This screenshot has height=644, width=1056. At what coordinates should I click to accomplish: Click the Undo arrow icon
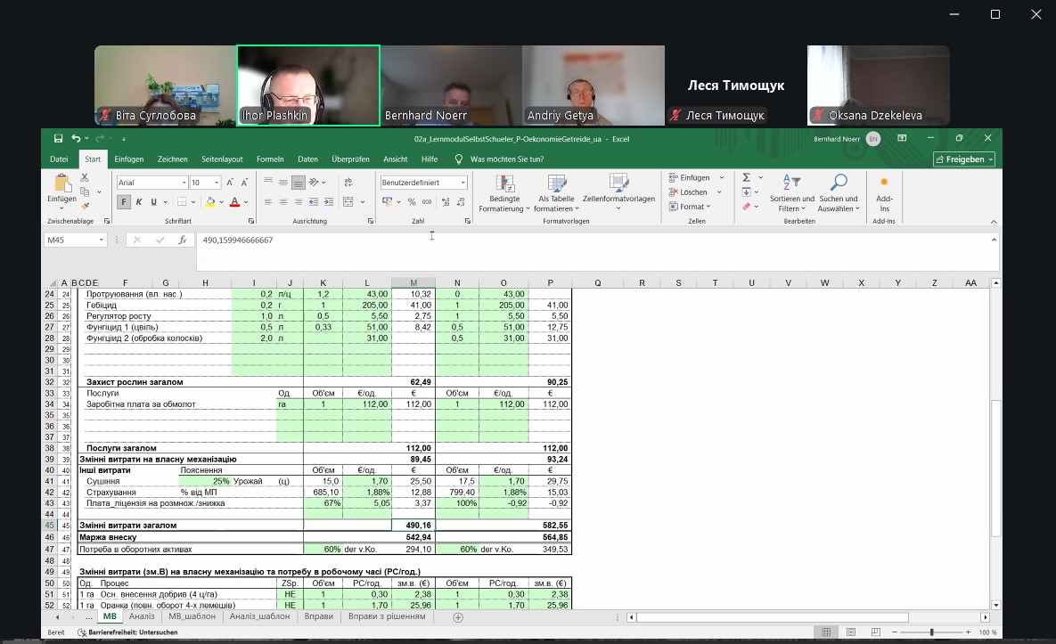tap(76, 139)
